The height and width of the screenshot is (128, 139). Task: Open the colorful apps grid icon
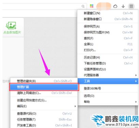coord(92,6)
